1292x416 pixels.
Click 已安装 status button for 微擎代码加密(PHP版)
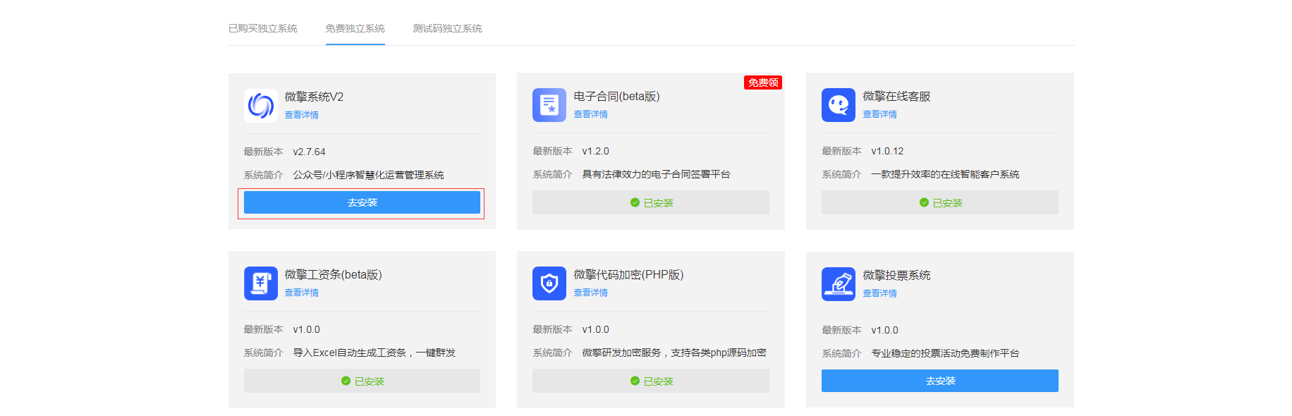pos(651,381)
